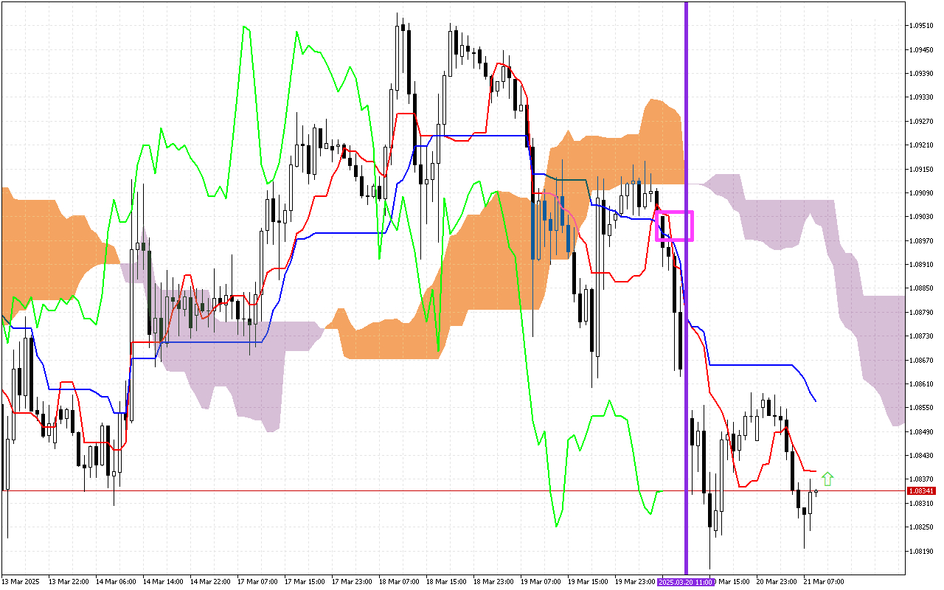
Task: Click the 21 Mar 07:00 time axis label
Action: coord(822,582)
